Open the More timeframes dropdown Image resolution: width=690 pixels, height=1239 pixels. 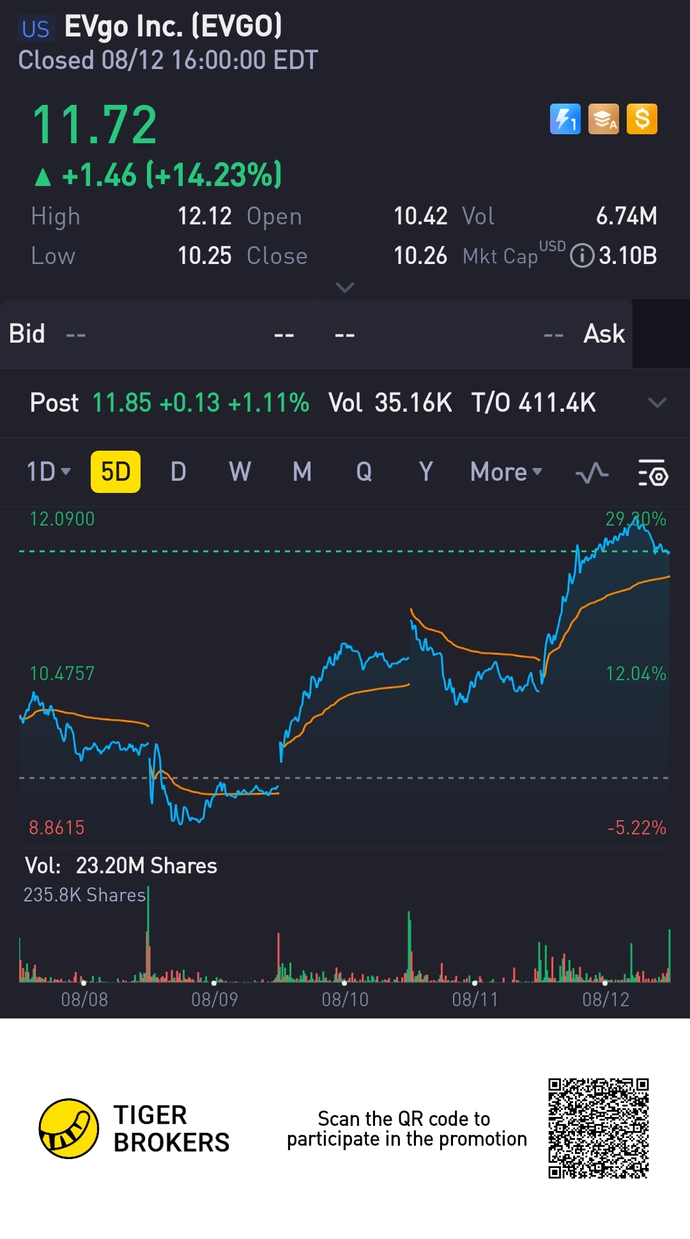[506, 472]
